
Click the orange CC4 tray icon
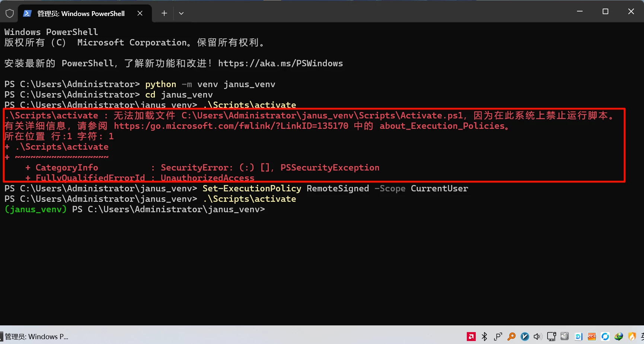click(592, 337)
